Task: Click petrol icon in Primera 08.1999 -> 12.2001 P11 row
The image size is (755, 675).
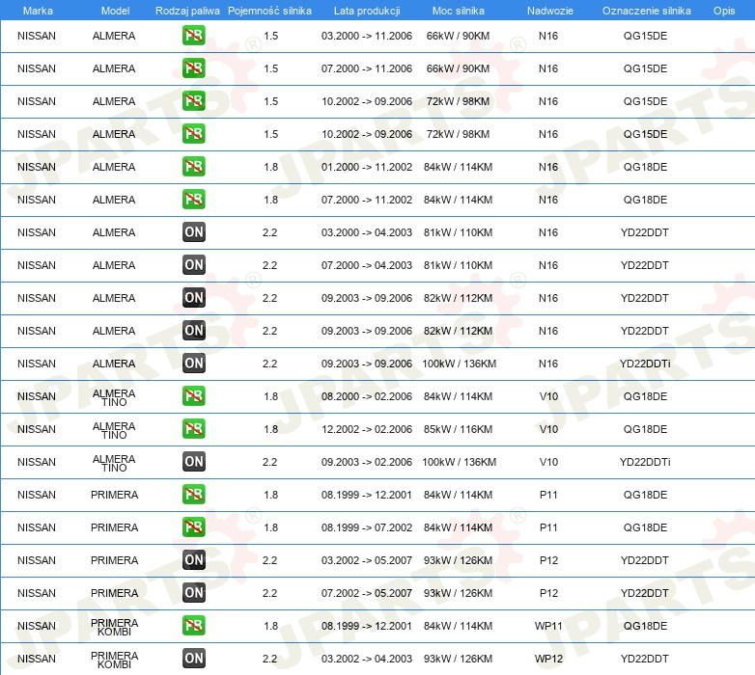Action: pos(193,495)
